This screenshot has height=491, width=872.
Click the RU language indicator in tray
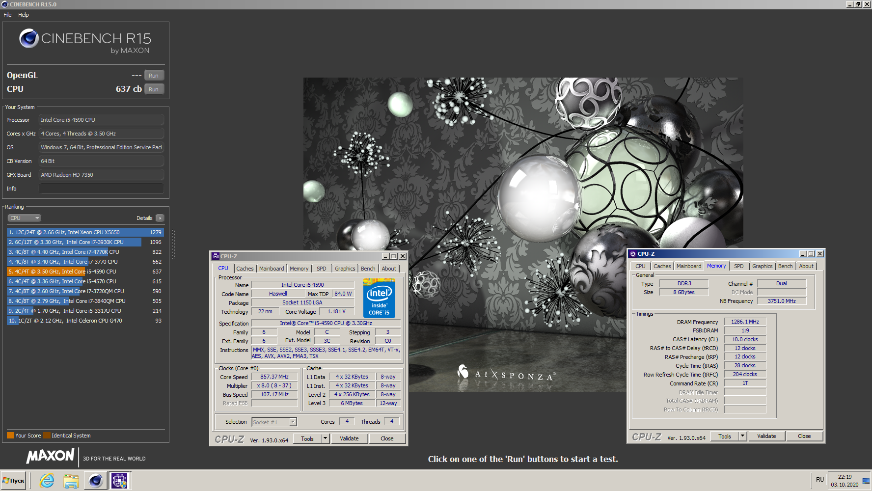tap(819, 480)
